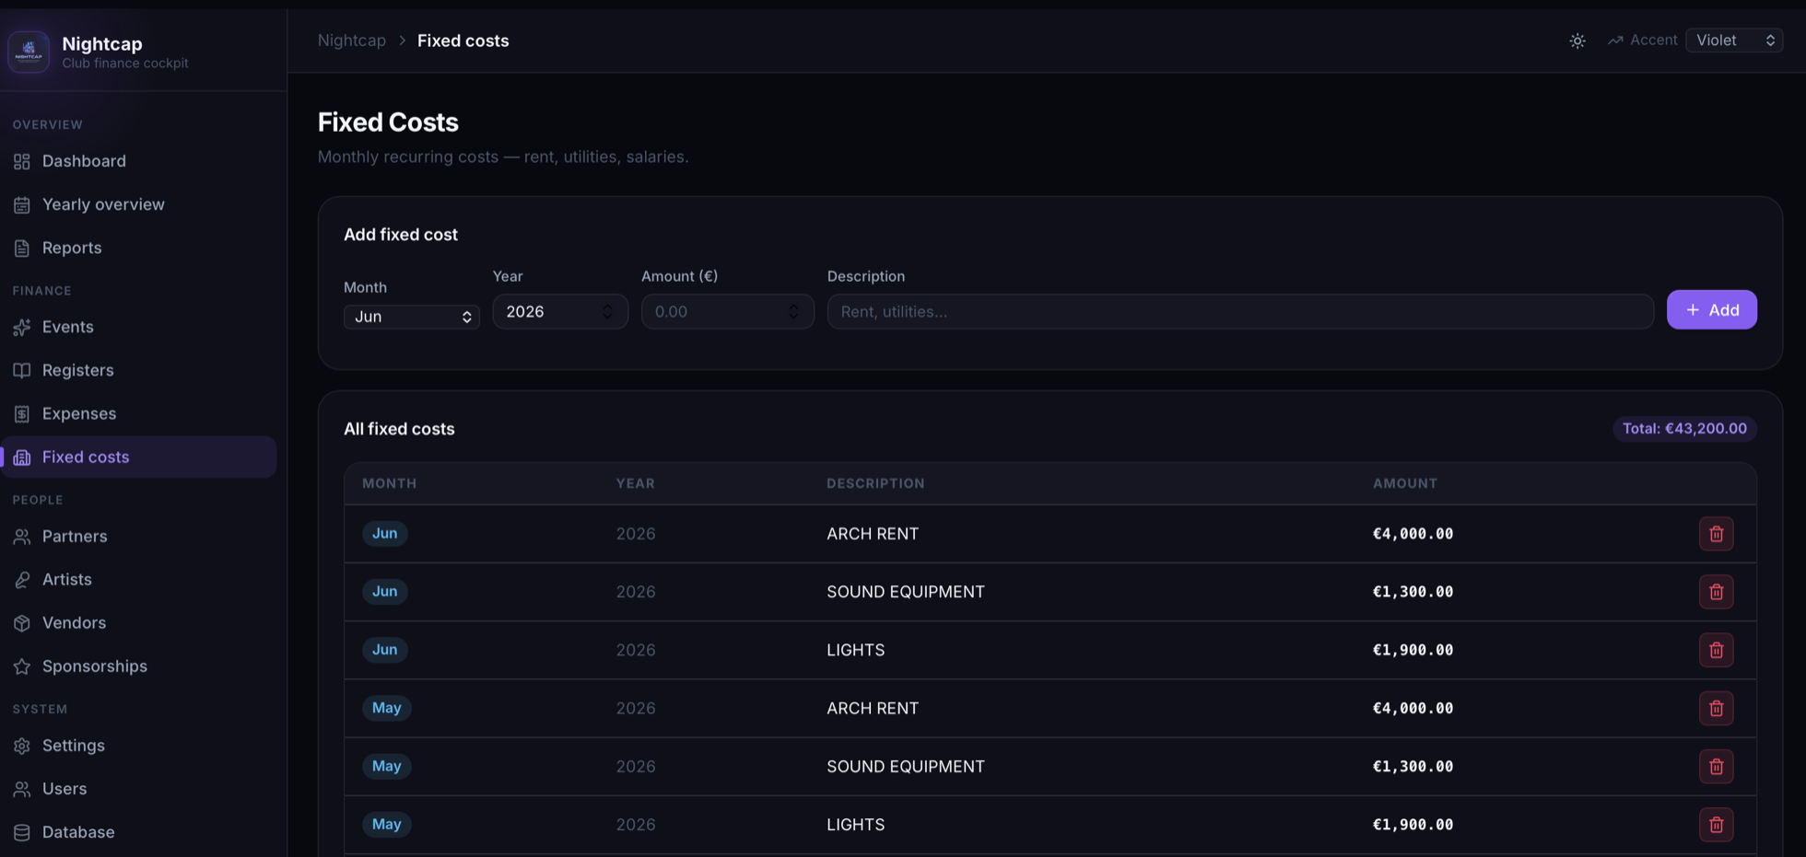
Task: Click the MONTH column header
Action: pos(390,483)
